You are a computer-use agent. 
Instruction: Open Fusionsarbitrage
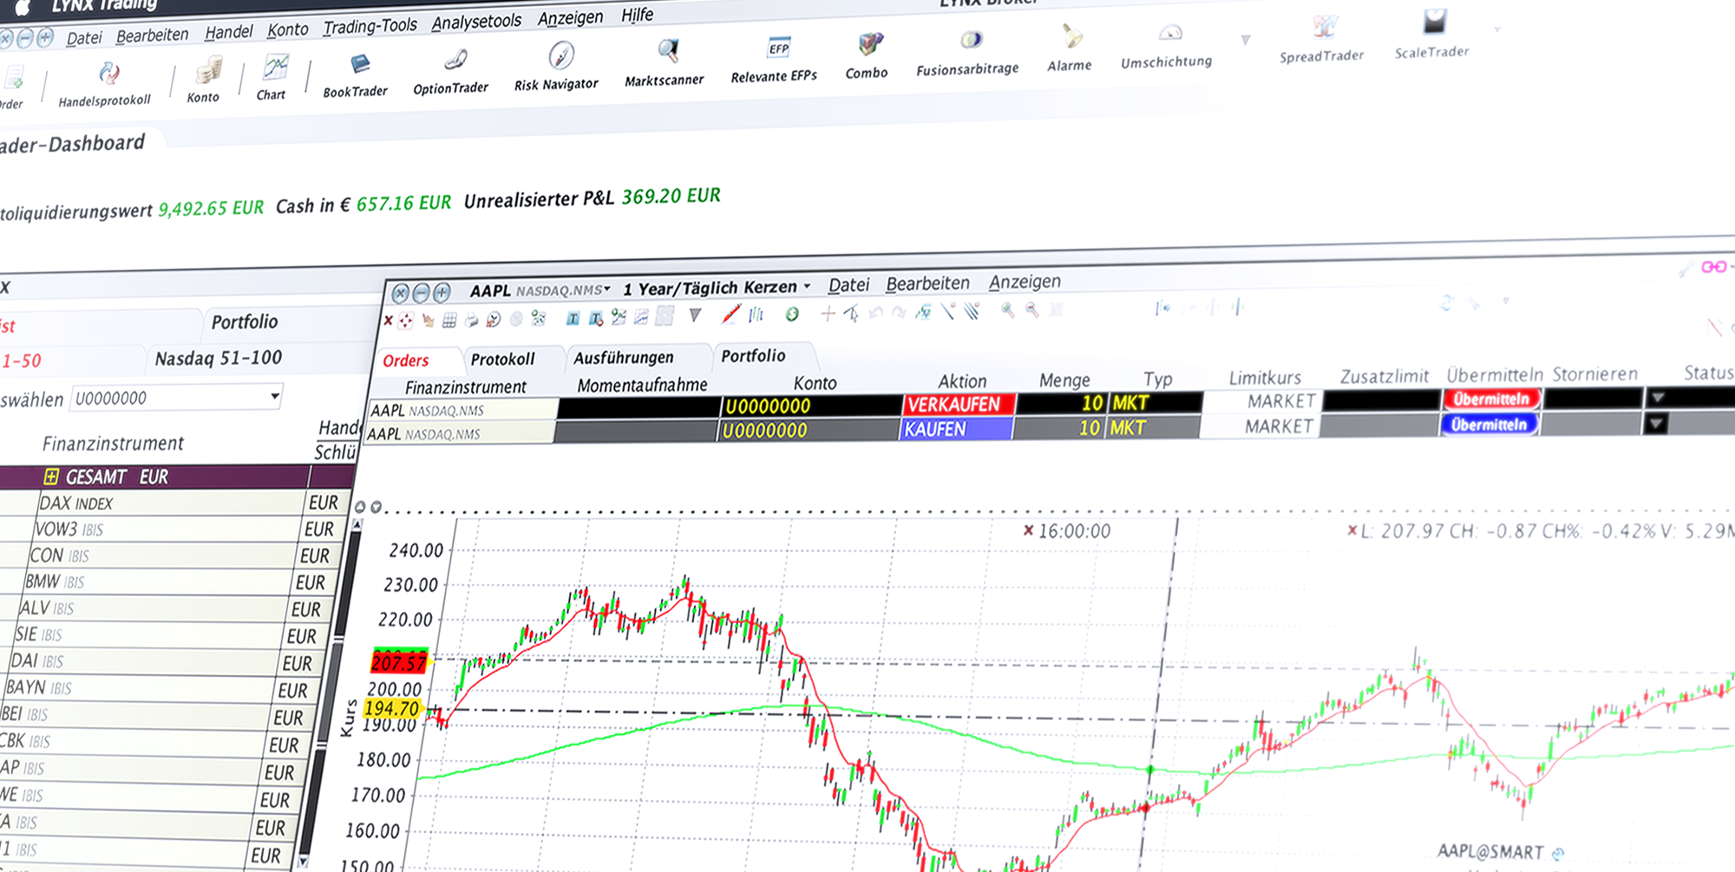tap(968, 53)
